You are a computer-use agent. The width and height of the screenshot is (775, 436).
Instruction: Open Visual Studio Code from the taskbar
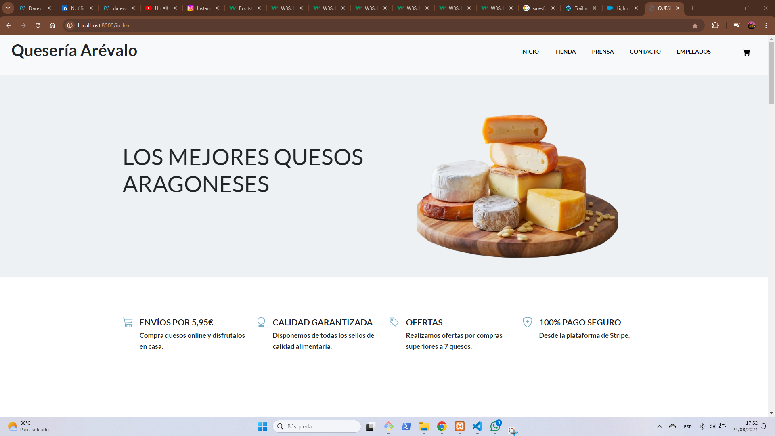(x=477, y=426)
